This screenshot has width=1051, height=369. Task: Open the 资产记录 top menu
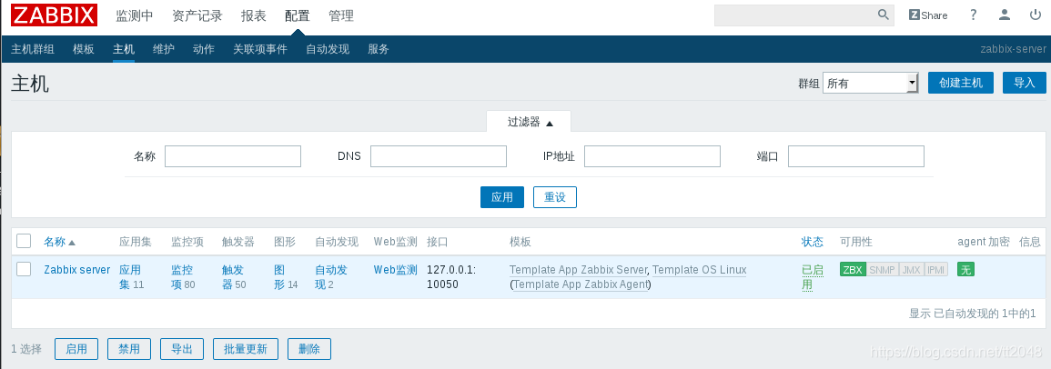coord(197,15)
